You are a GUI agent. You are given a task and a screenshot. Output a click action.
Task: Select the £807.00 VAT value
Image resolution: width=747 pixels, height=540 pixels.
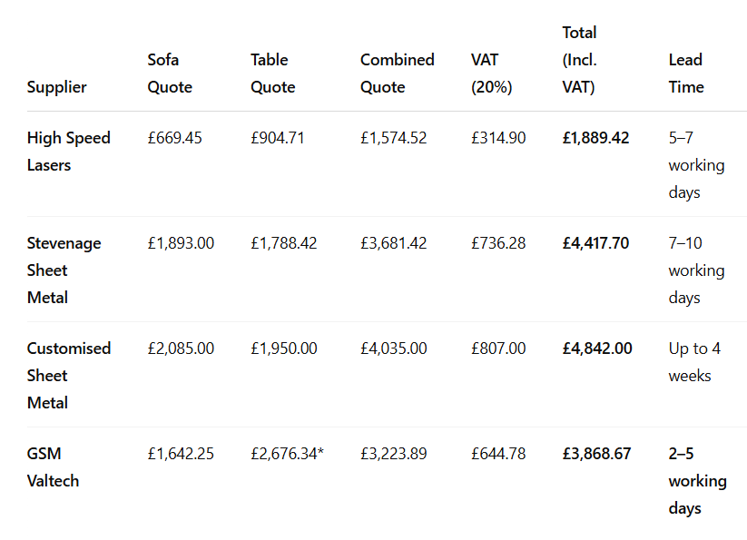tap(498, 349)
